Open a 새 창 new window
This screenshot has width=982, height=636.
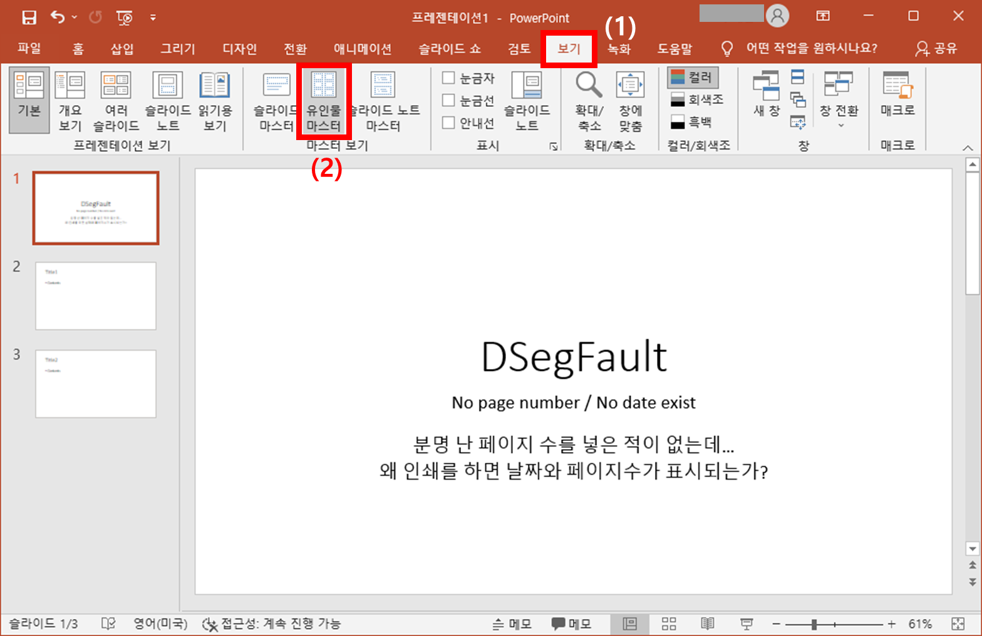tap(767, 94)
